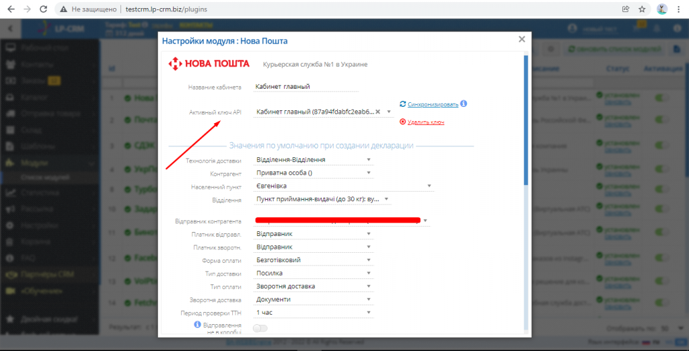Click the Статус column header
The width and height of the screenshot is (689, 351).
(617, 69)
